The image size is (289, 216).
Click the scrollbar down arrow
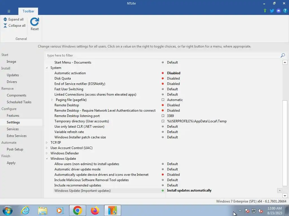coord(285,196)
